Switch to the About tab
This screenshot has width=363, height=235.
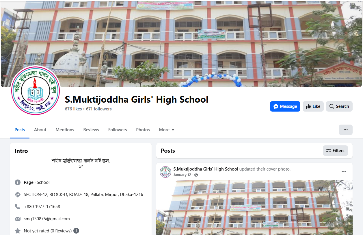point(40,130)
